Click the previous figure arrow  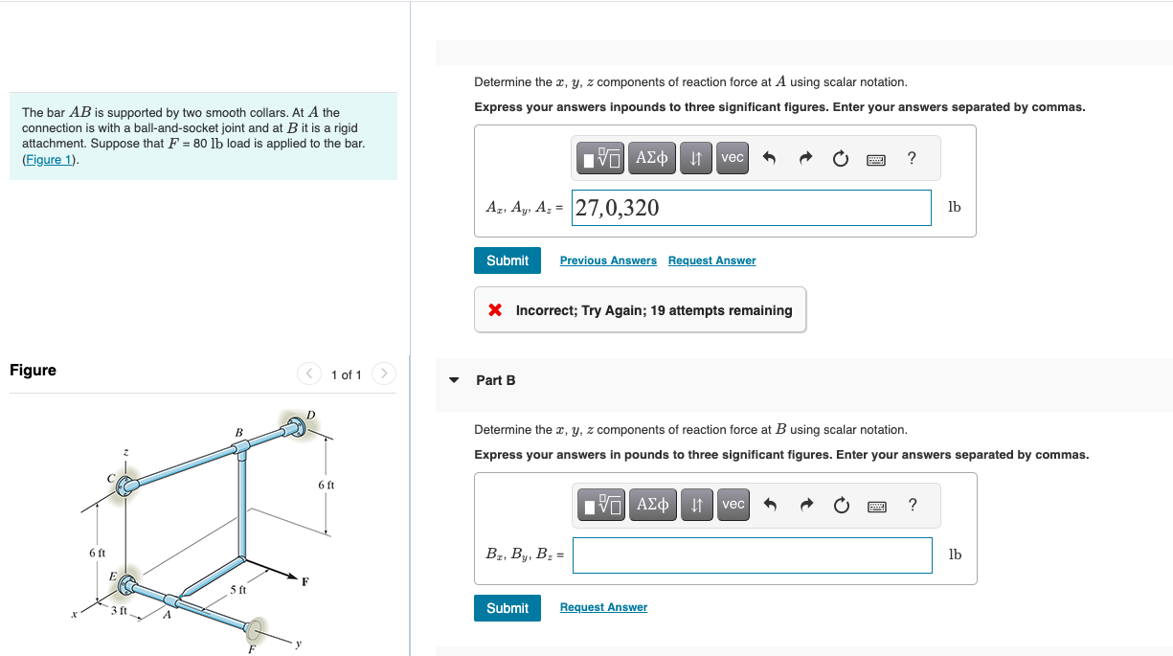tap(308, 374)
